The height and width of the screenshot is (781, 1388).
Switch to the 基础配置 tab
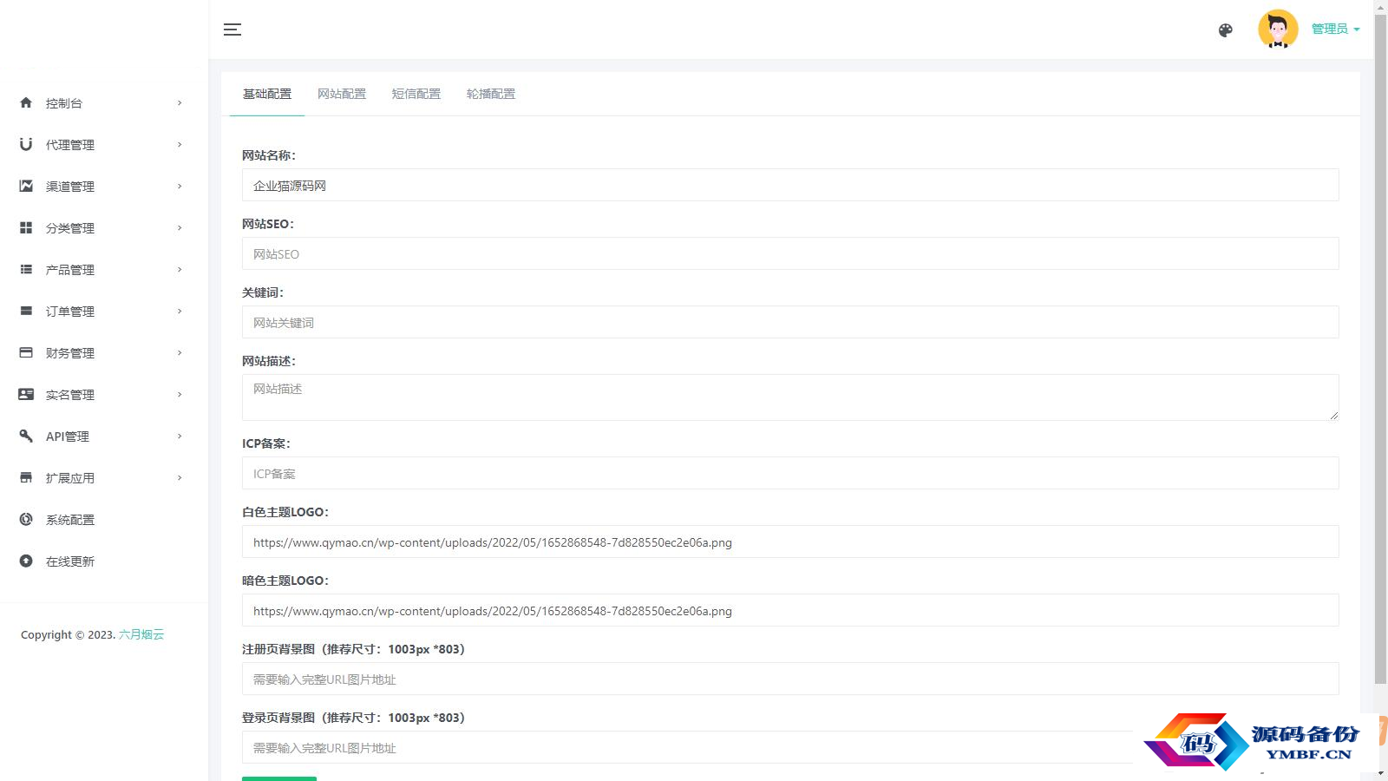267,94
